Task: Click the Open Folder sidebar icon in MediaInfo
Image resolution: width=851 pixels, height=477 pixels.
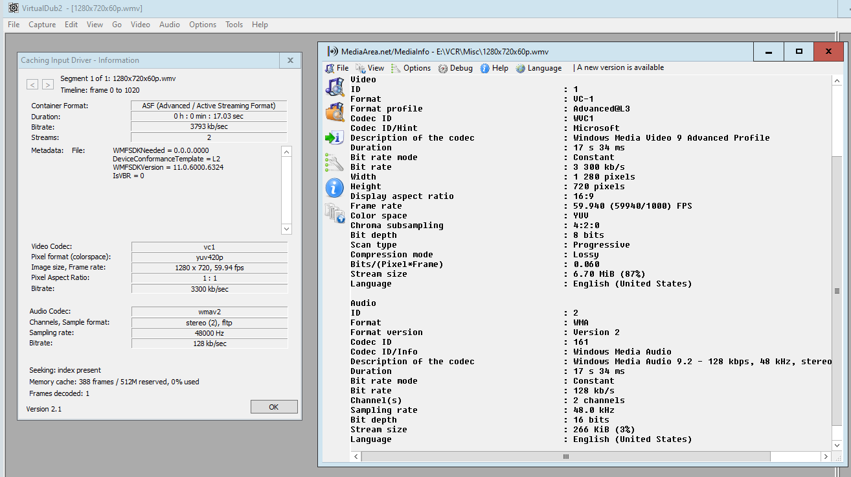Action: coord(335,112)
